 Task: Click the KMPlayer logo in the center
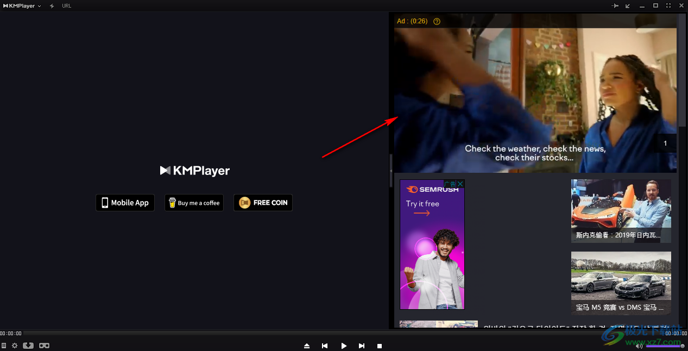click(194, 171)
